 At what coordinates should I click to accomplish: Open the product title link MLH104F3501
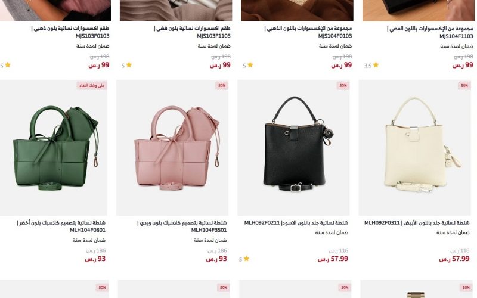pos(182,226)
